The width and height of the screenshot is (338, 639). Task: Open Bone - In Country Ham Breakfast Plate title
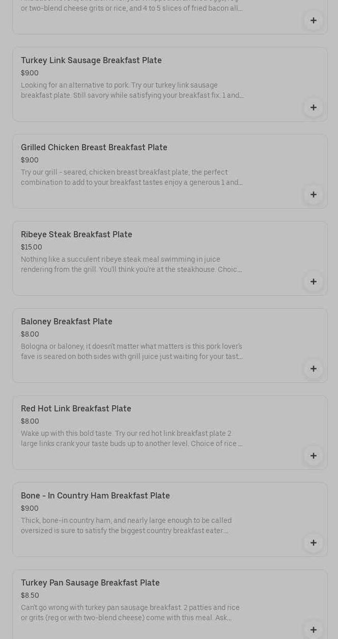(x=95, y=495)
